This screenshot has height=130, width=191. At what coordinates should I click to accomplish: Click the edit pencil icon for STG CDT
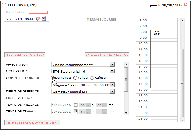(38, 18)
